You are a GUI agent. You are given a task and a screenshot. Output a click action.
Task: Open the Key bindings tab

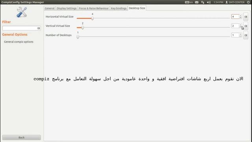point(119,8)
